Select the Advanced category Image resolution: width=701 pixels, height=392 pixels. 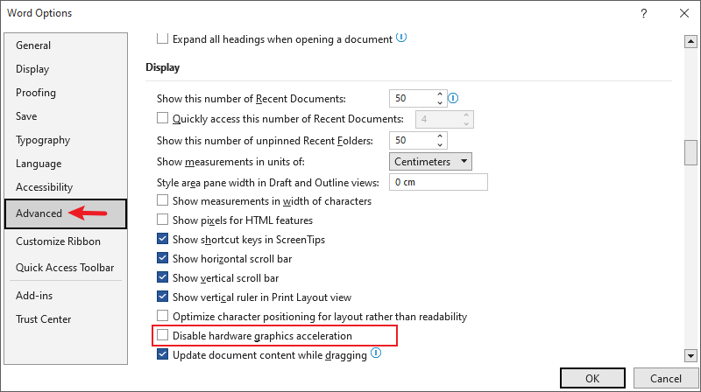66,213
